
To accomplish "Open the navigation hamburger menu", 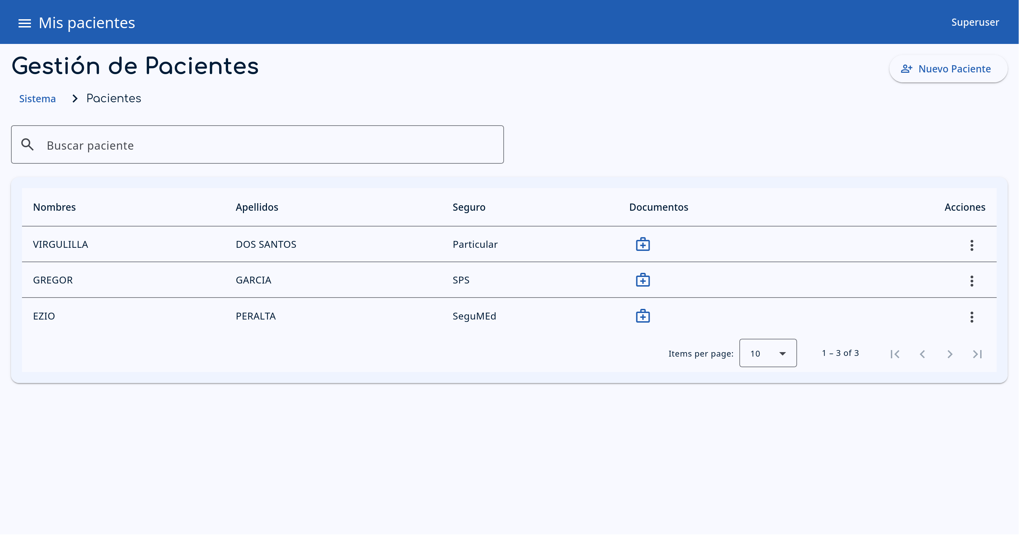I will tap(24, 23).
